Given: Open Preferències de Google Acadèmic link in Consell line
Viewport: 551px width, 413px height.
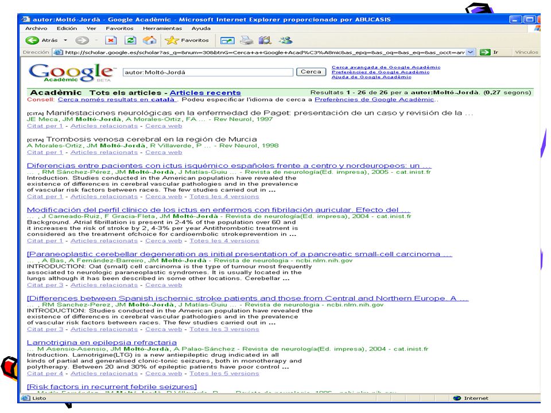Looking at the screenshot, I should tap(374, 99).
